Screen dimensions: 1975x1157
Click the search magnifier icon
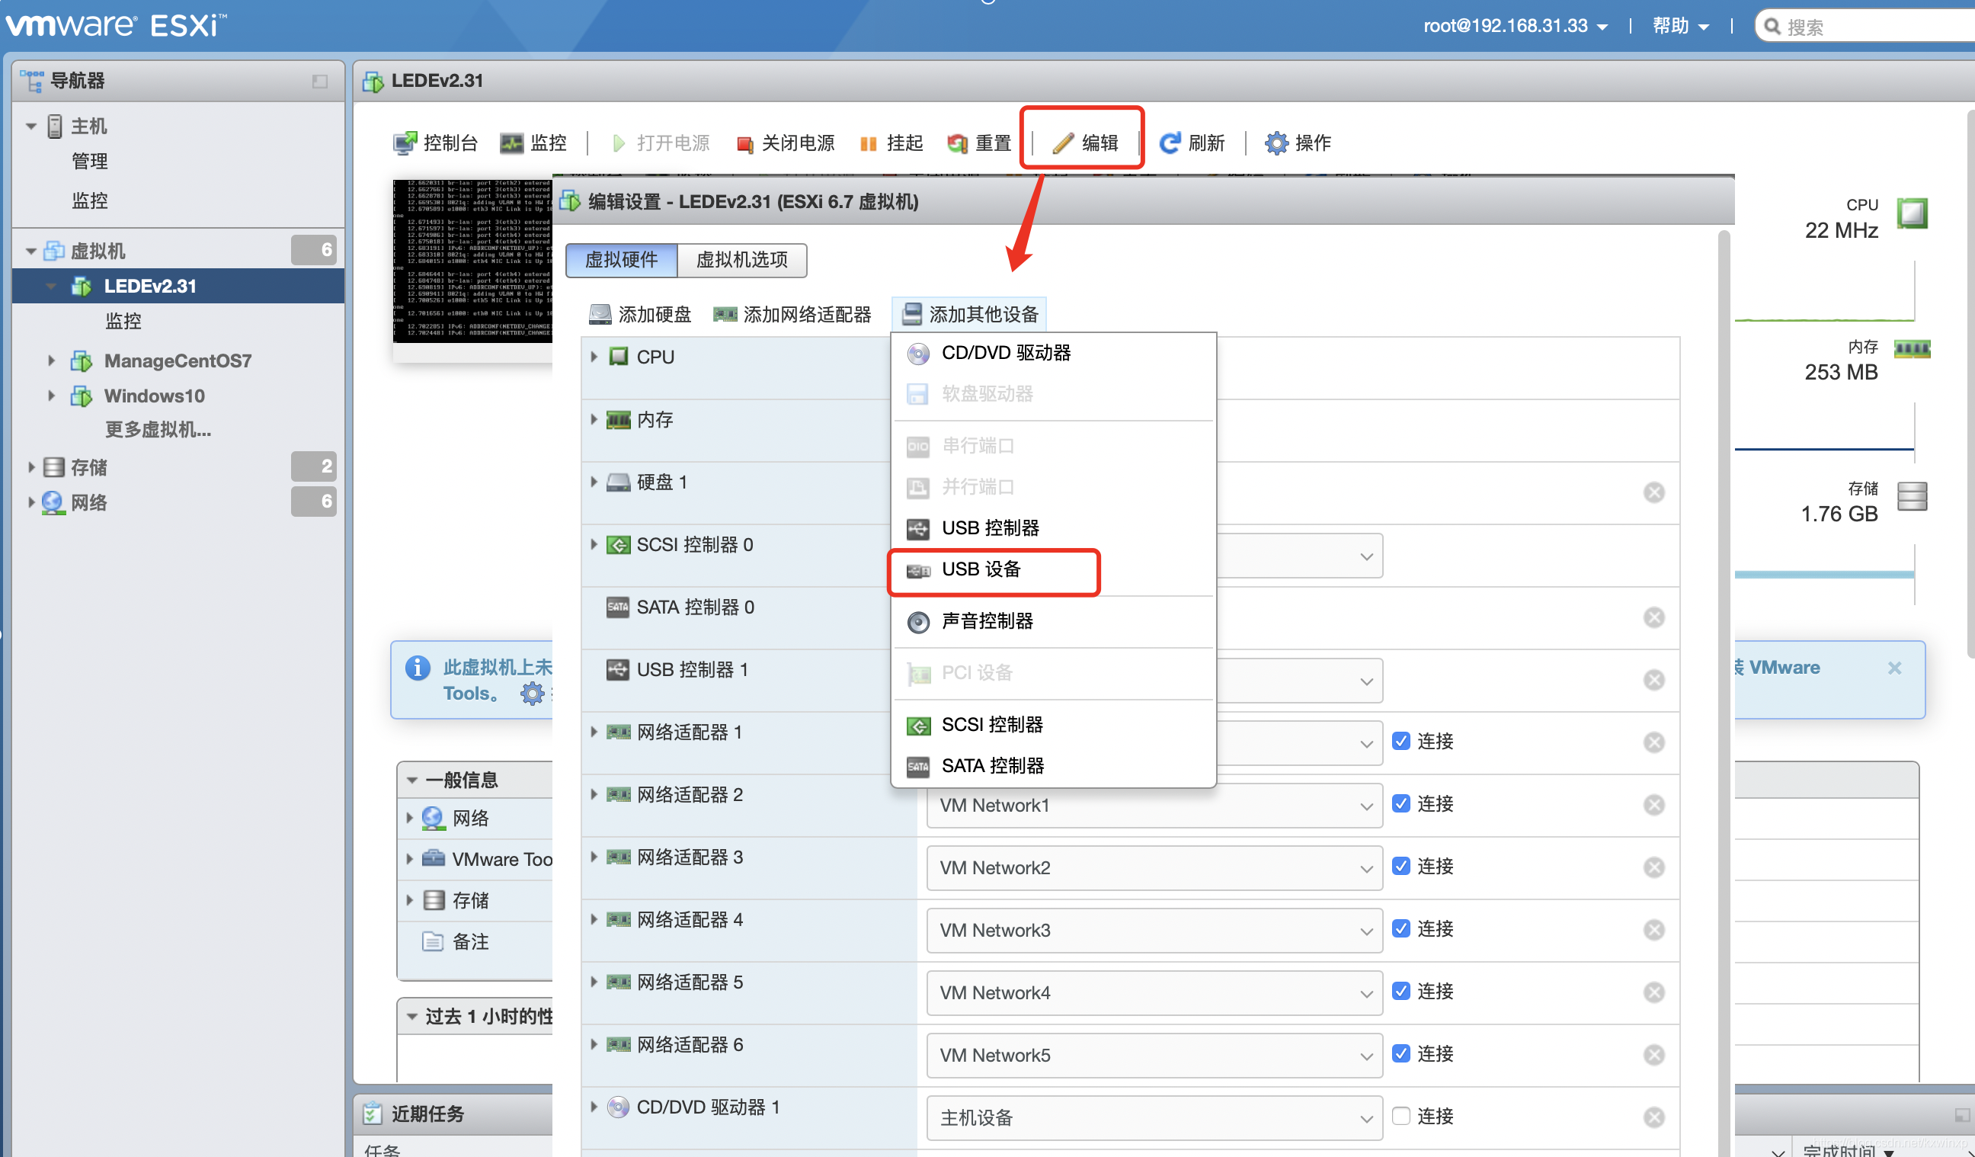[x=1772, y=27]
